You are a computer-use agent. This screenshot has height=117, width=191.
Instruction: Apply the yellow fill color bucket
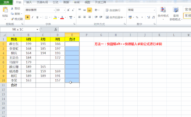[55, 17]
